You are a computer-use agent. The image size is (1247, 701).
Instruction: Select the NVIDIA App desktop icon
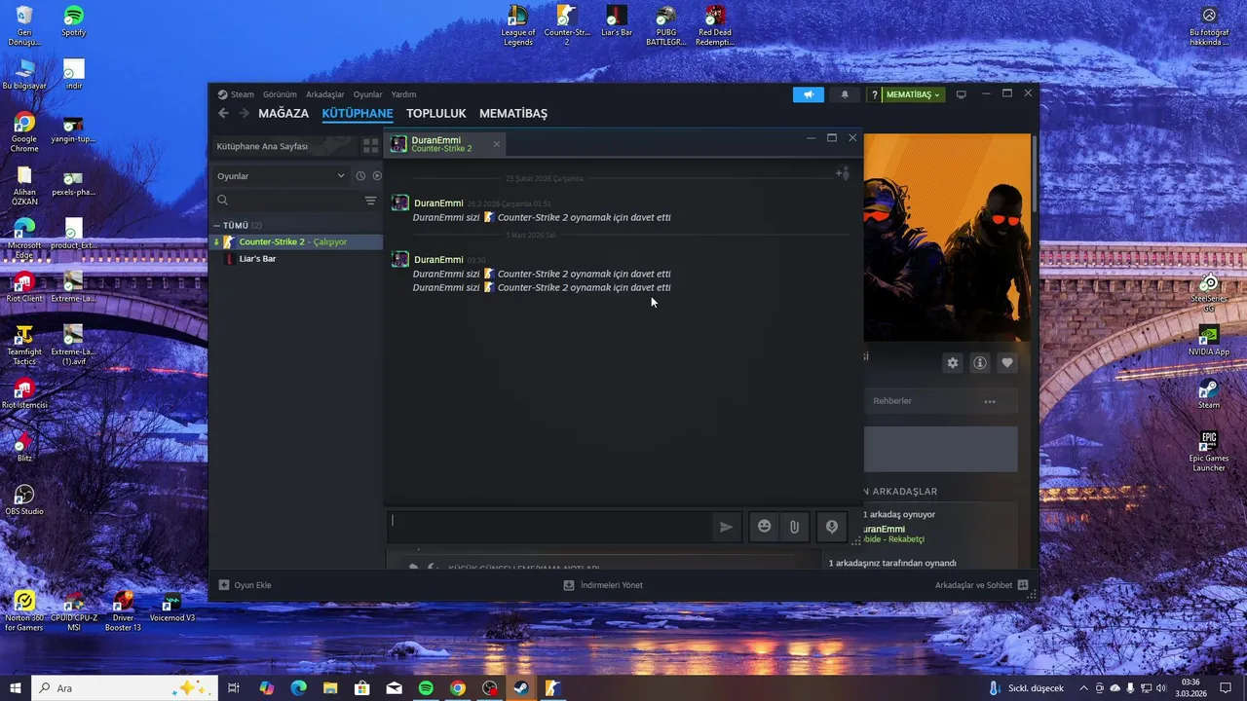[1209, 341]
